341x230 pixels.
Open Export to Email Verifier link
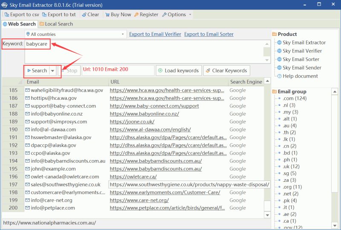tap(155, 34)
